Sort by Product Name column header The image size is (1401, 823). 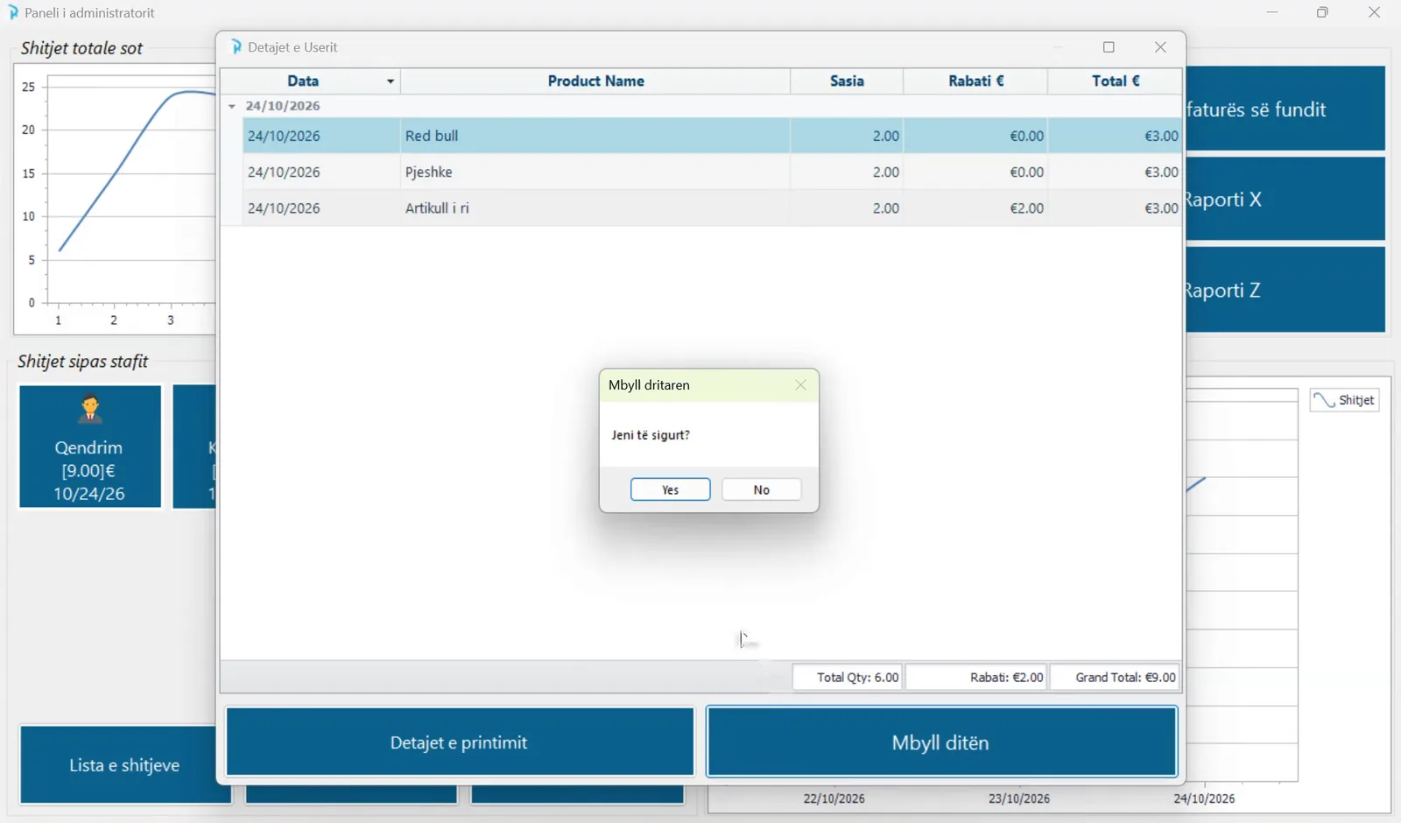595,81
